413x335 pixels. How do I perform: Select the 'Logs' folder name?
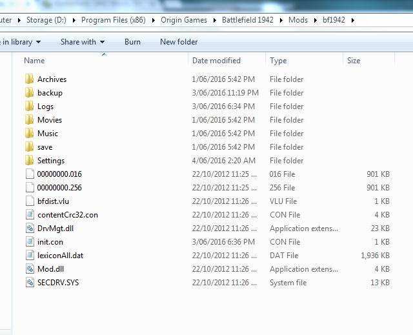tap(46, 107)
